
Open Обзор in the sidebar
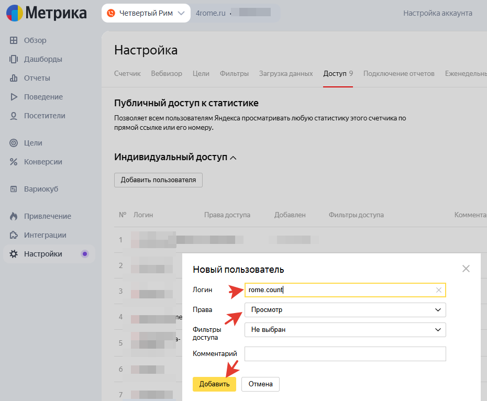35,40
